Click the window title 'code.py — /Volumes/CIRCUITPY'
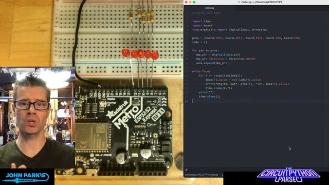This screenshot has height=185, width=329. (x=262, y=2)
